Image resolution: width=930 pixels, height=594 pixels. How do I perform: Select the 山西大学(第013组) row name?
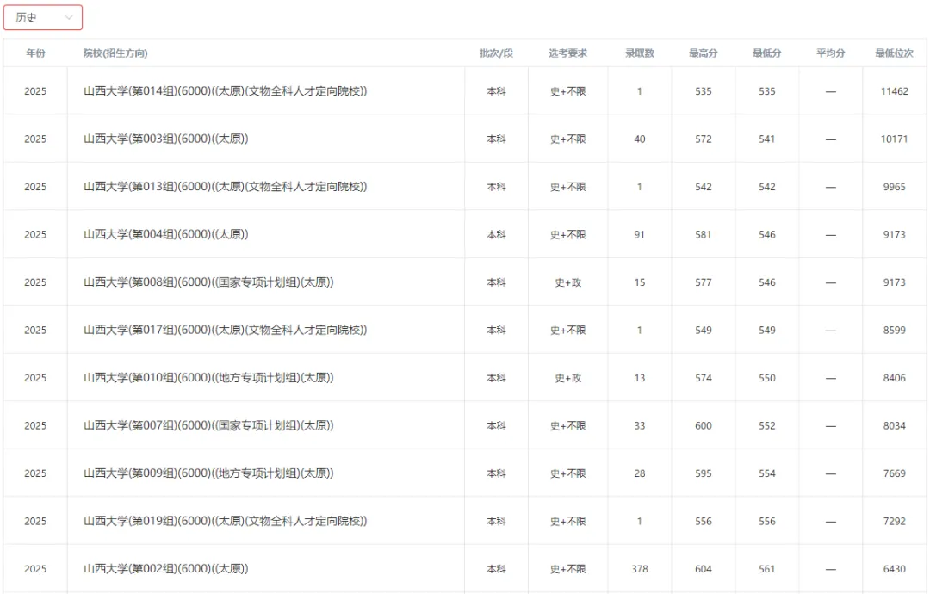coord(226,187)
